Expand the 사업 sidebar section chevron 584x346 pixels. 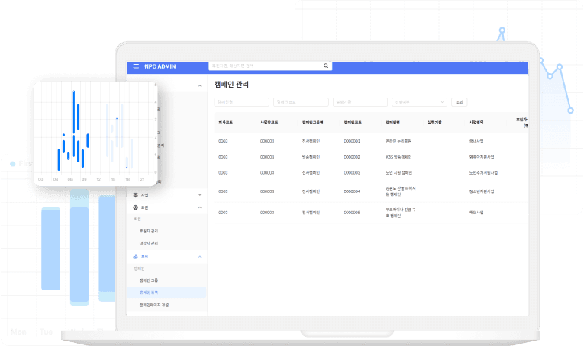click(200, 195)
